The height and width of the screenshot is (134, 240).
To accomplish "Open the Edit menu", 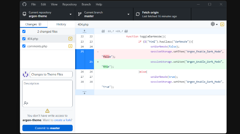I will tap(43, 5).
